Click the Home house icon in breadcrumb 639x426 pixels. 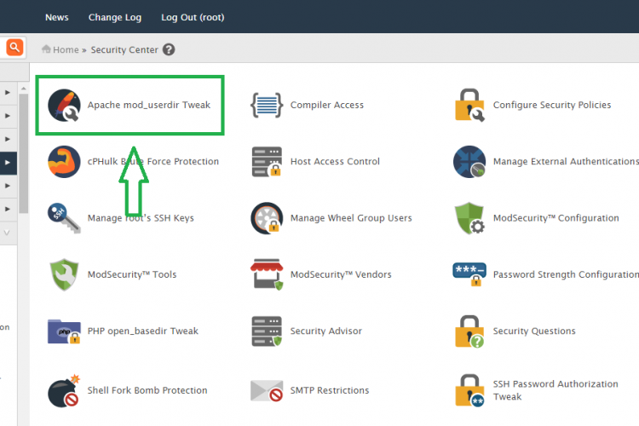(46, 49)
